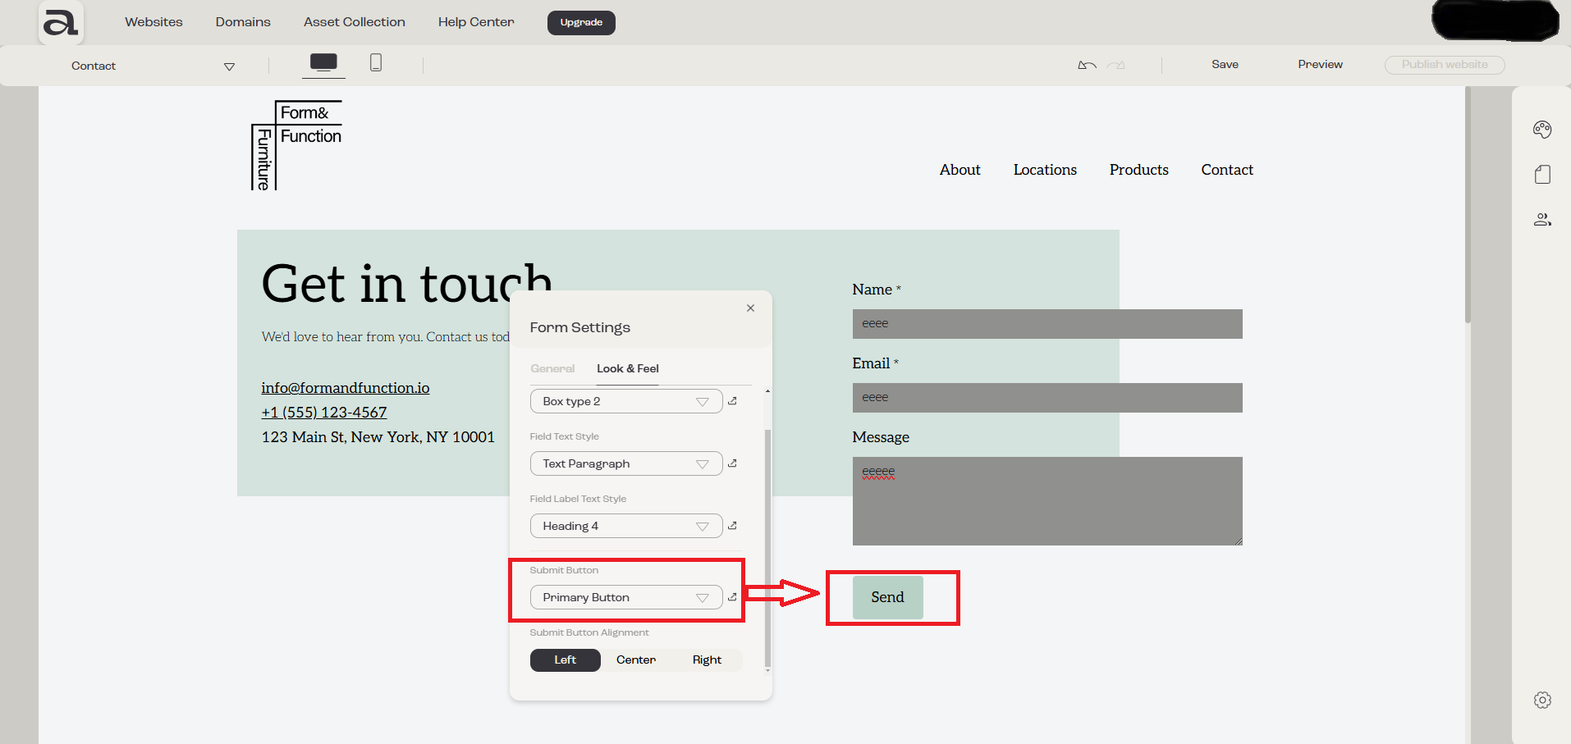Click Publish website button
The image size is (1571, 744).
[x=1445, y=65]
